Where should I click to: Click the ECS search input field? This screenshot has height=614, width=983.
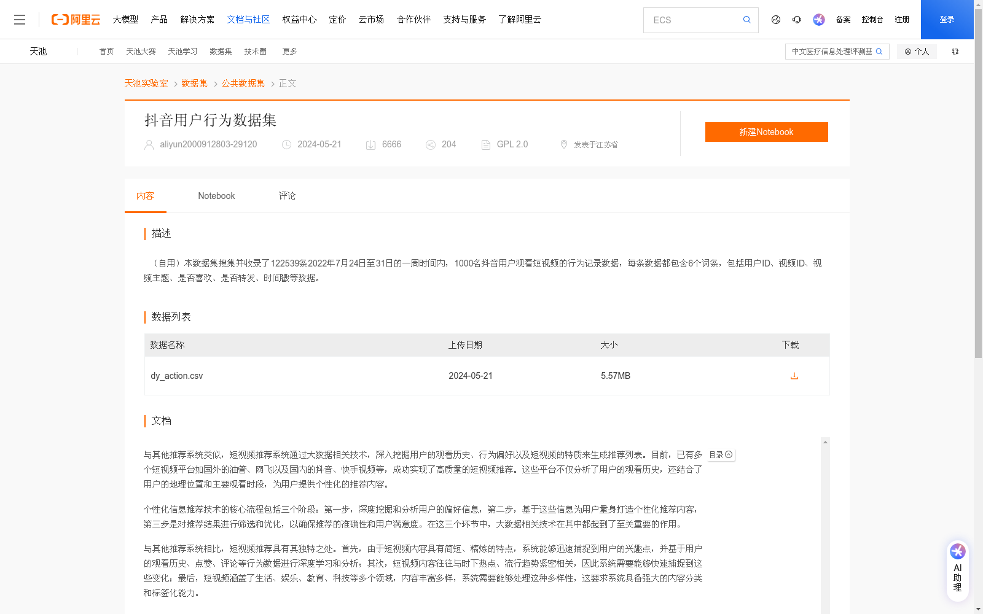pyautogui.click(x=694, y=20)
